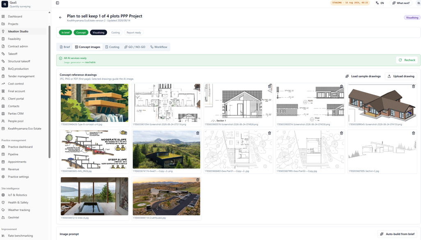Delete the Type-B-concept-unit image via trash icon

[x=126, y=87]
